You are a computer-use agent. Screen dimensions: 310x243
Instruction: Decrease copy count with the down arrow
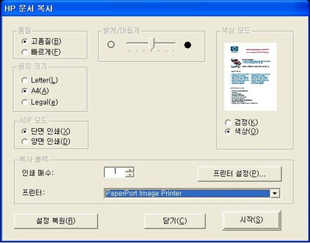[130, 175]
